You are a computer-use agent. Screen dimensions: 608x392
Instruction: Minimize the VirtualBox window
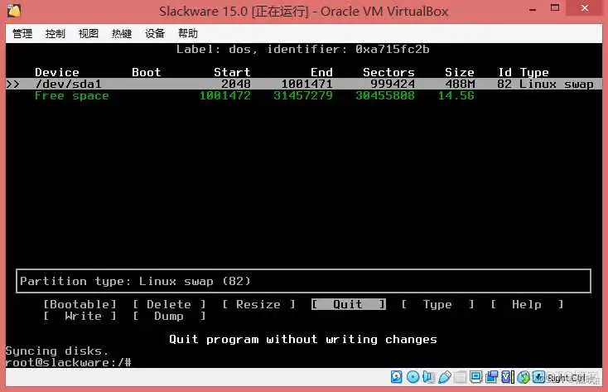(533, 9)
